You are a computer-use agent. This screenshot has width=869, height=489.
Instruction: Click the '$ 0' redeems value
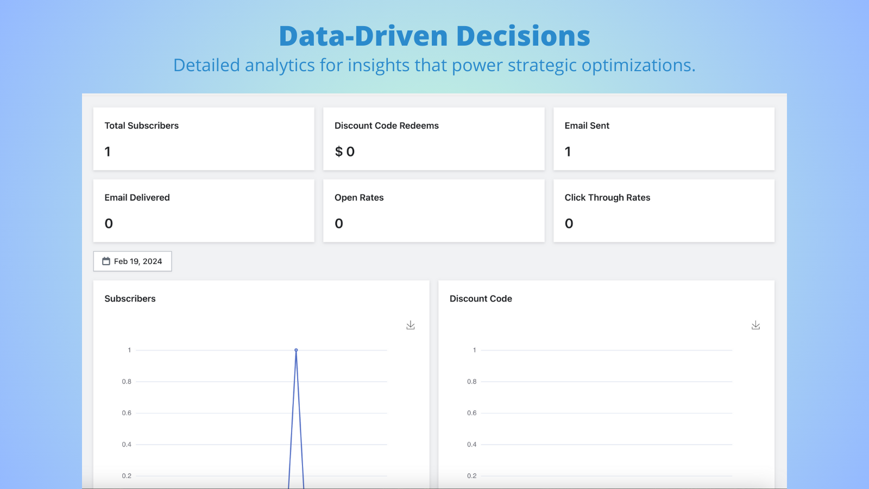pos(345,152)
